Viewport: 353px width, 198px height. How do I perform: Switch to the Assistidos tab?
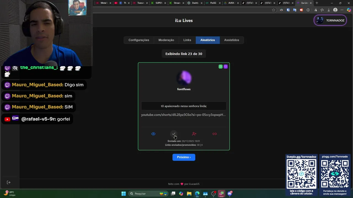point(232,40)
